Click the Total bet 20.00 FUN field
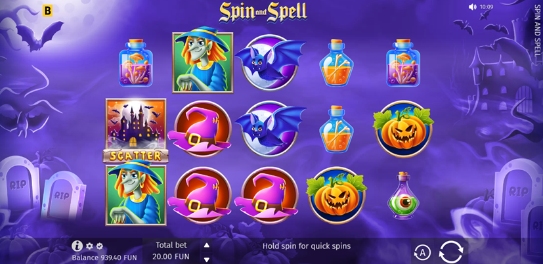Screen dimensions: 543x264 click(171, 251)
